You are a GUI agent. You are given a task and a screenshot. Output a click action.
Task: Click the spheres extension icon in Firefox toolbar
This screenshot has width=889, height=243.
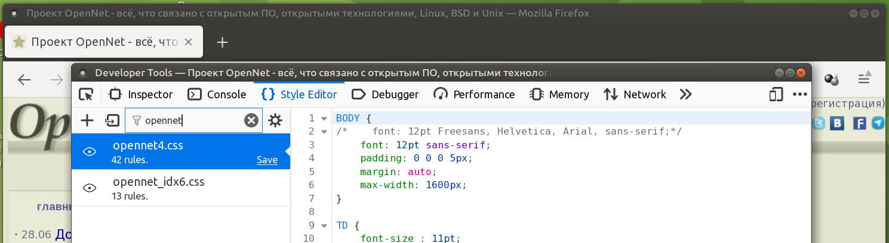832,79
